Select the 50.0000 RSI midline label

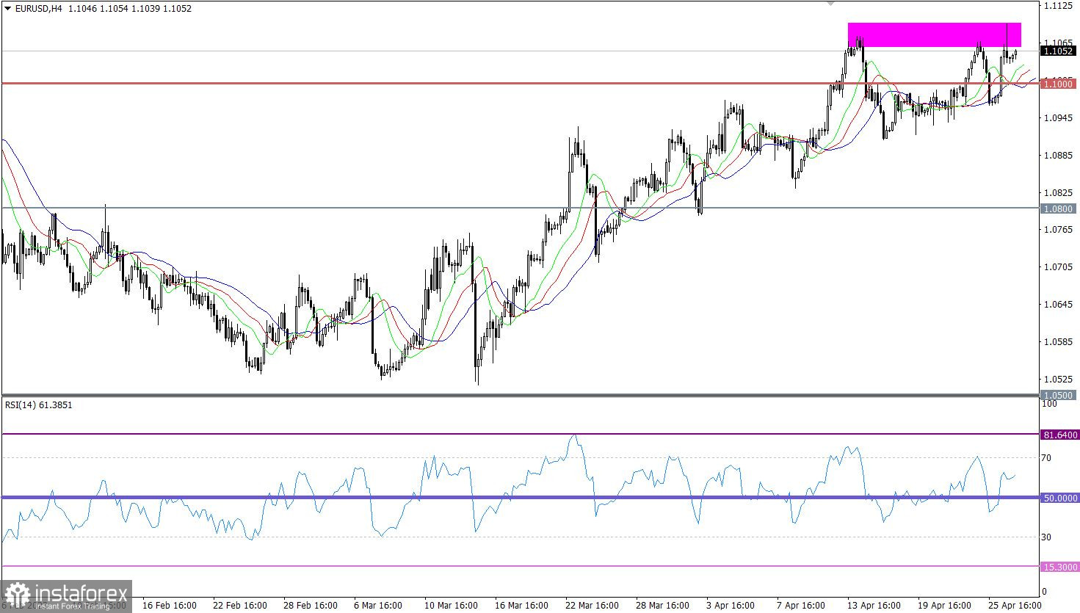coord(1060,498)
